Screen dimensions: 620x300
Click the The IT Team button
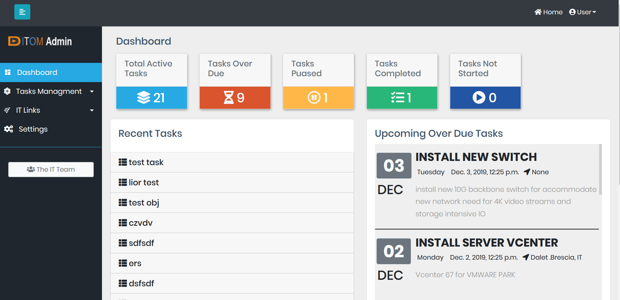pyautogui.click(x=51, y=169)
